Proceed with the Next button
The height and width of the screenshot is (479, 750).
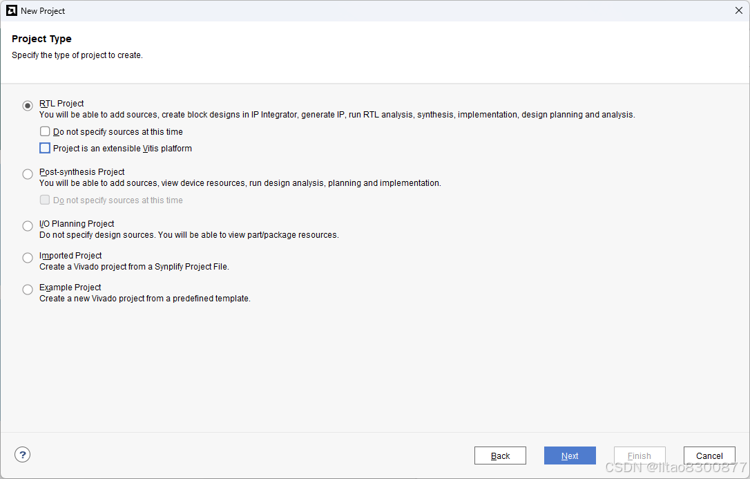[x=570, y=455]
